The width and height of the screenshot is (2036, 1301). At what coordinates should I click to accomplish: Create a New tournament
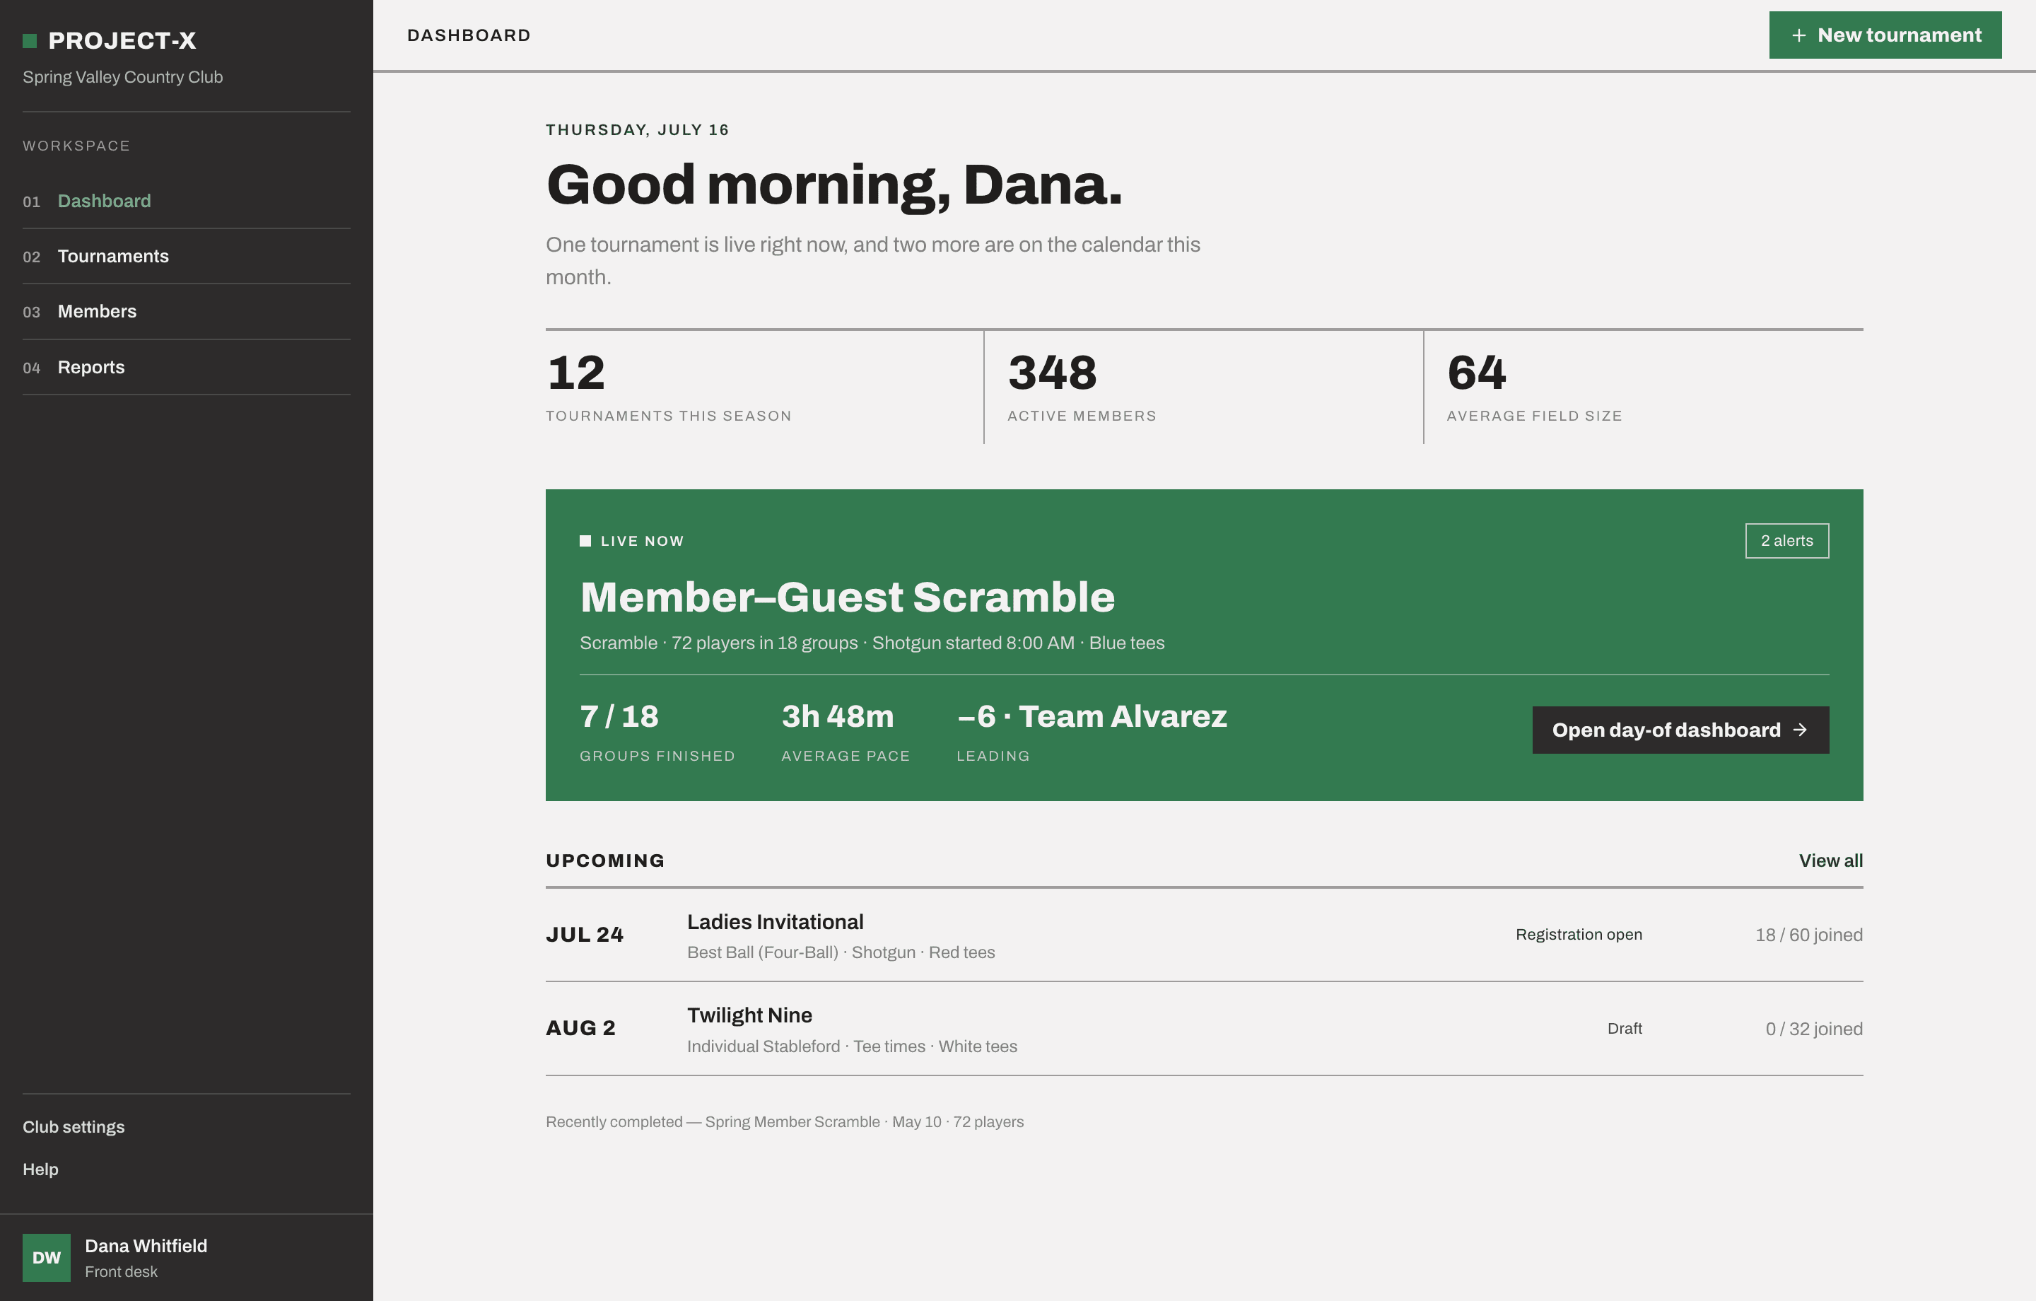(1885, 35)
